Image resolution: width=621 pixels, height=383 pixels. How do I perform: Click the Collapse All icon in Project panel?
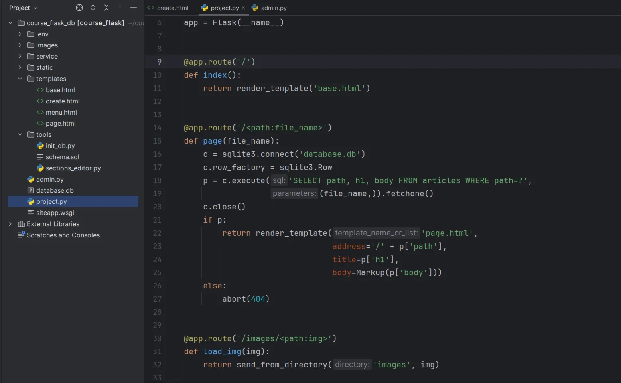[106, 8]
